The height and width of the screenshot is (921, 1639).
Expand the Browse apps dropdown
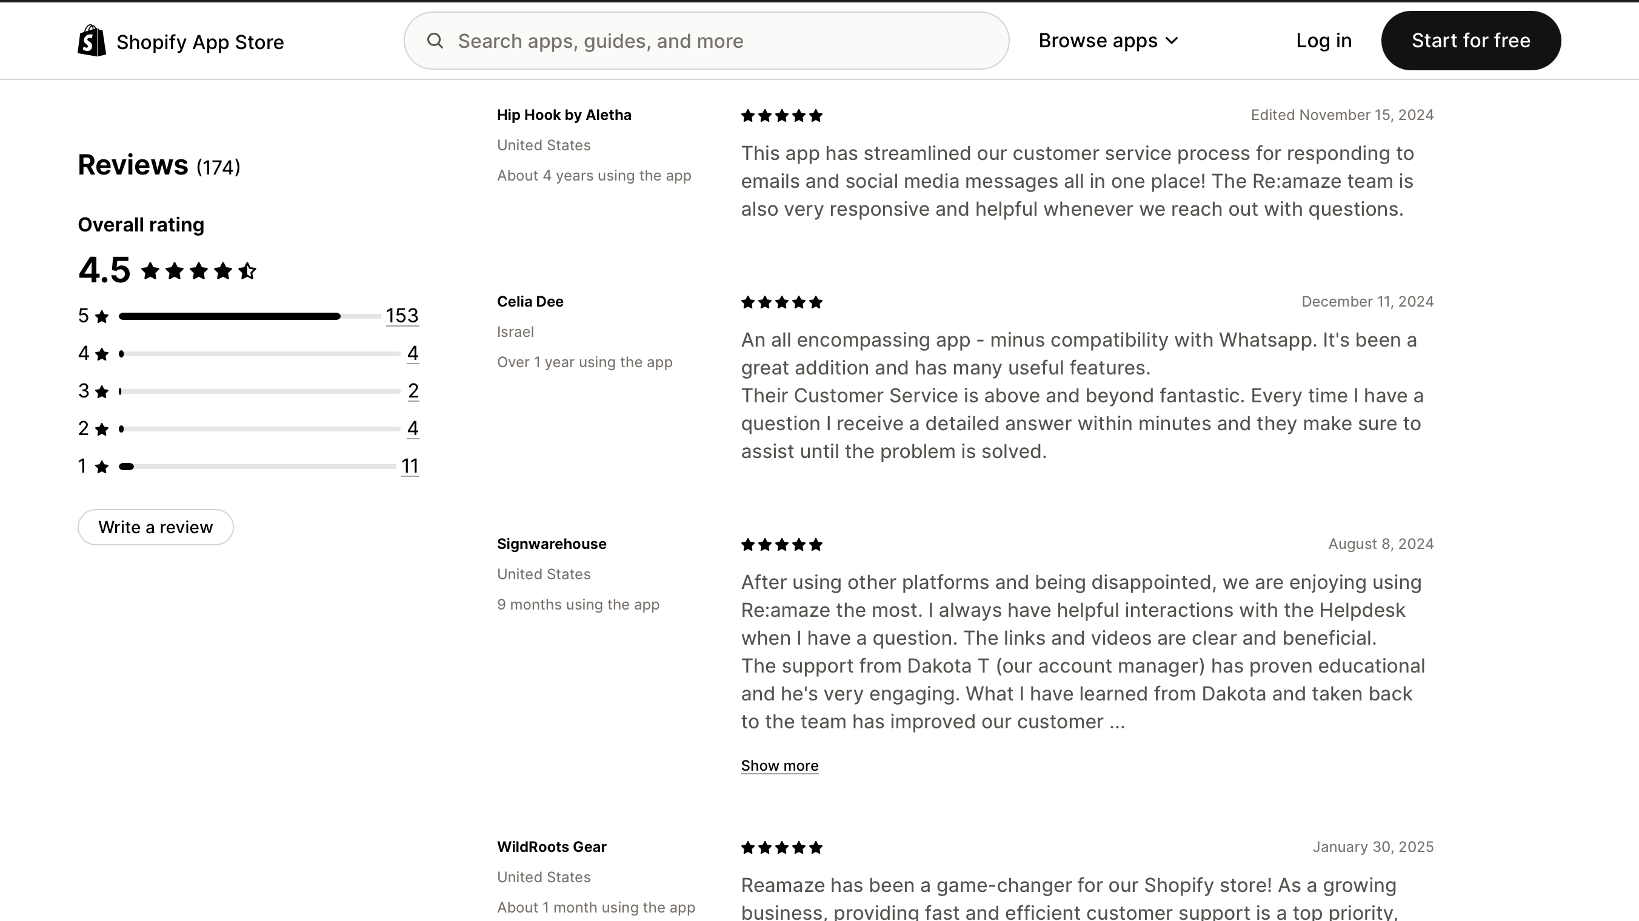click(1108, 41)
